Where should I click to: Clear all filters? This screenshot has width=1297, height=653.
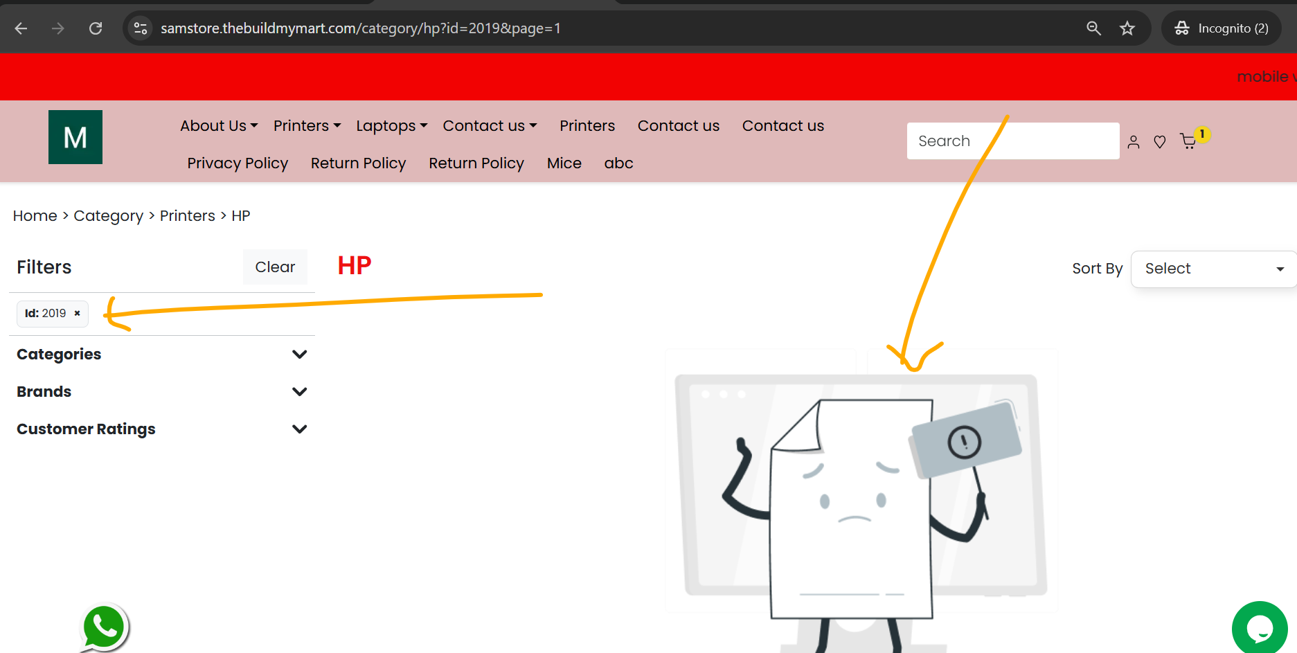pos(275,267)
